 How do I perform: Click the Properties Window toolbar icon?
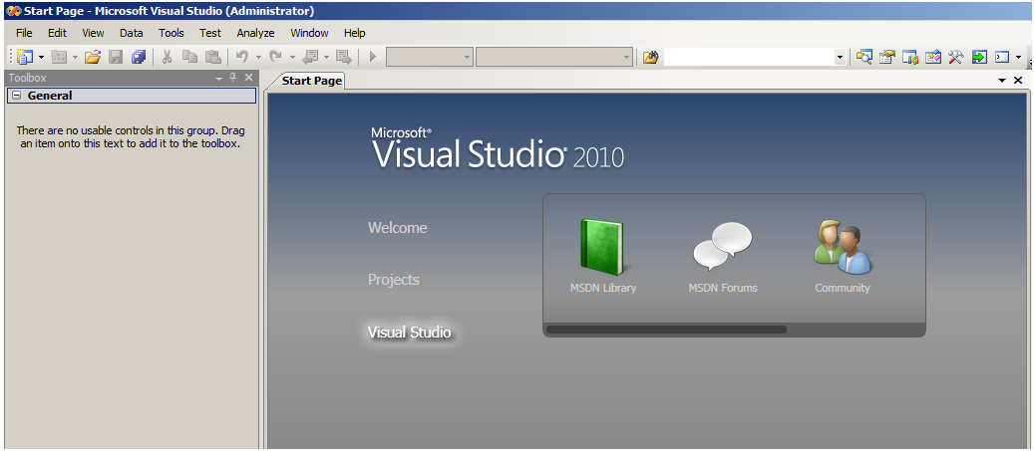887,58
